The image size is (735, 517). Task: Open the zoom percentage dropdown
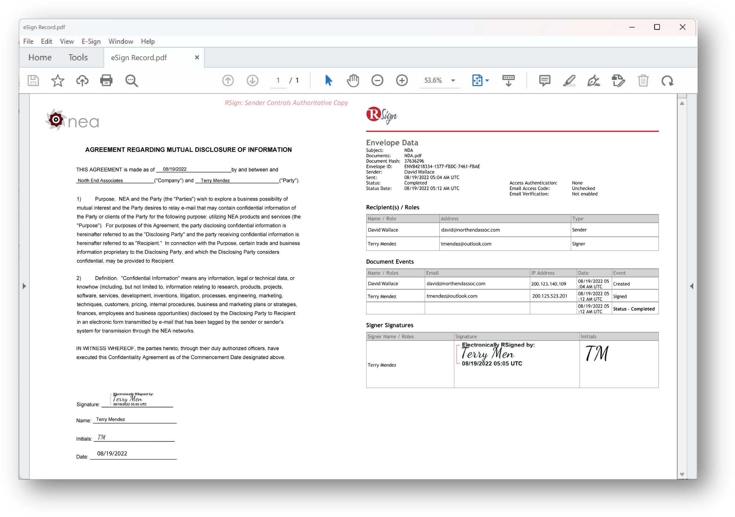[453, 81]
